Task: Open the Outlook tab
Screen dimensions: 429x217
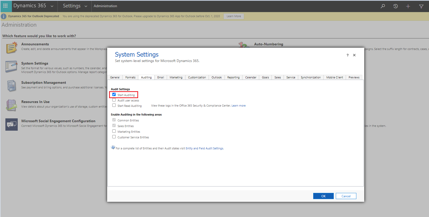Action: click(x=217, y=77)
